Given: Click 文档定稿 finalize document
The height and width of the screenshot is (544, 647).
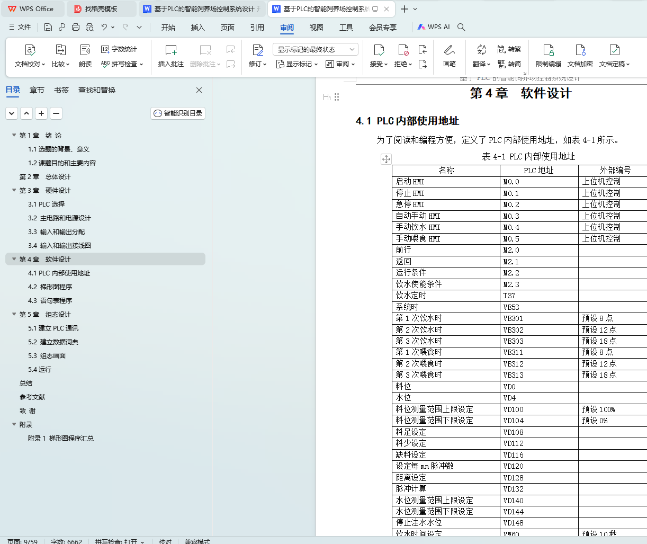Looking at the screenshot, I should [x=614, y=56].
